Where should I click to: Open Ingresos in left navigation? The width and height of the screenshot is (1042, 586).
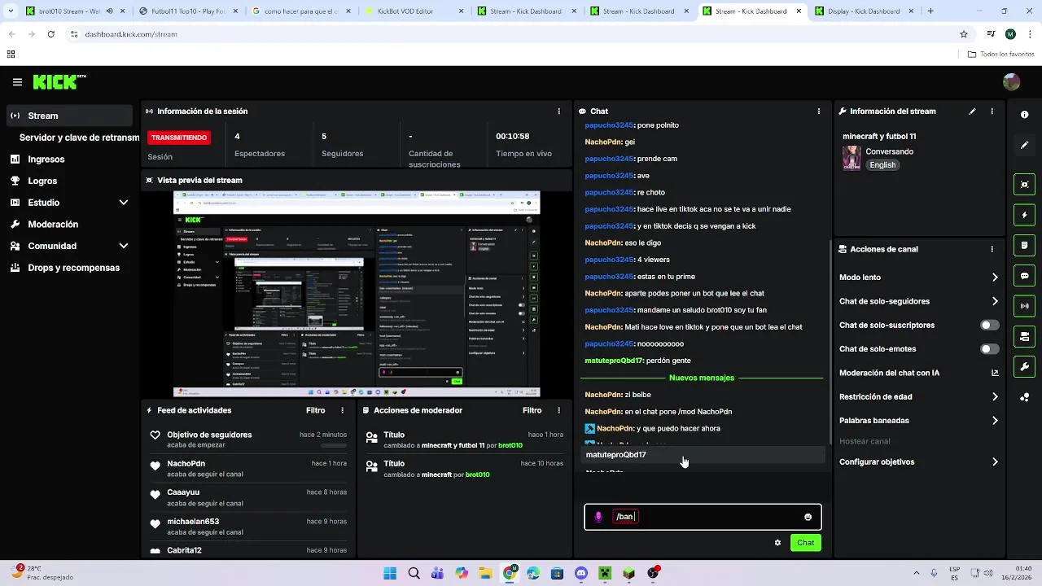[x=69, y=160]
